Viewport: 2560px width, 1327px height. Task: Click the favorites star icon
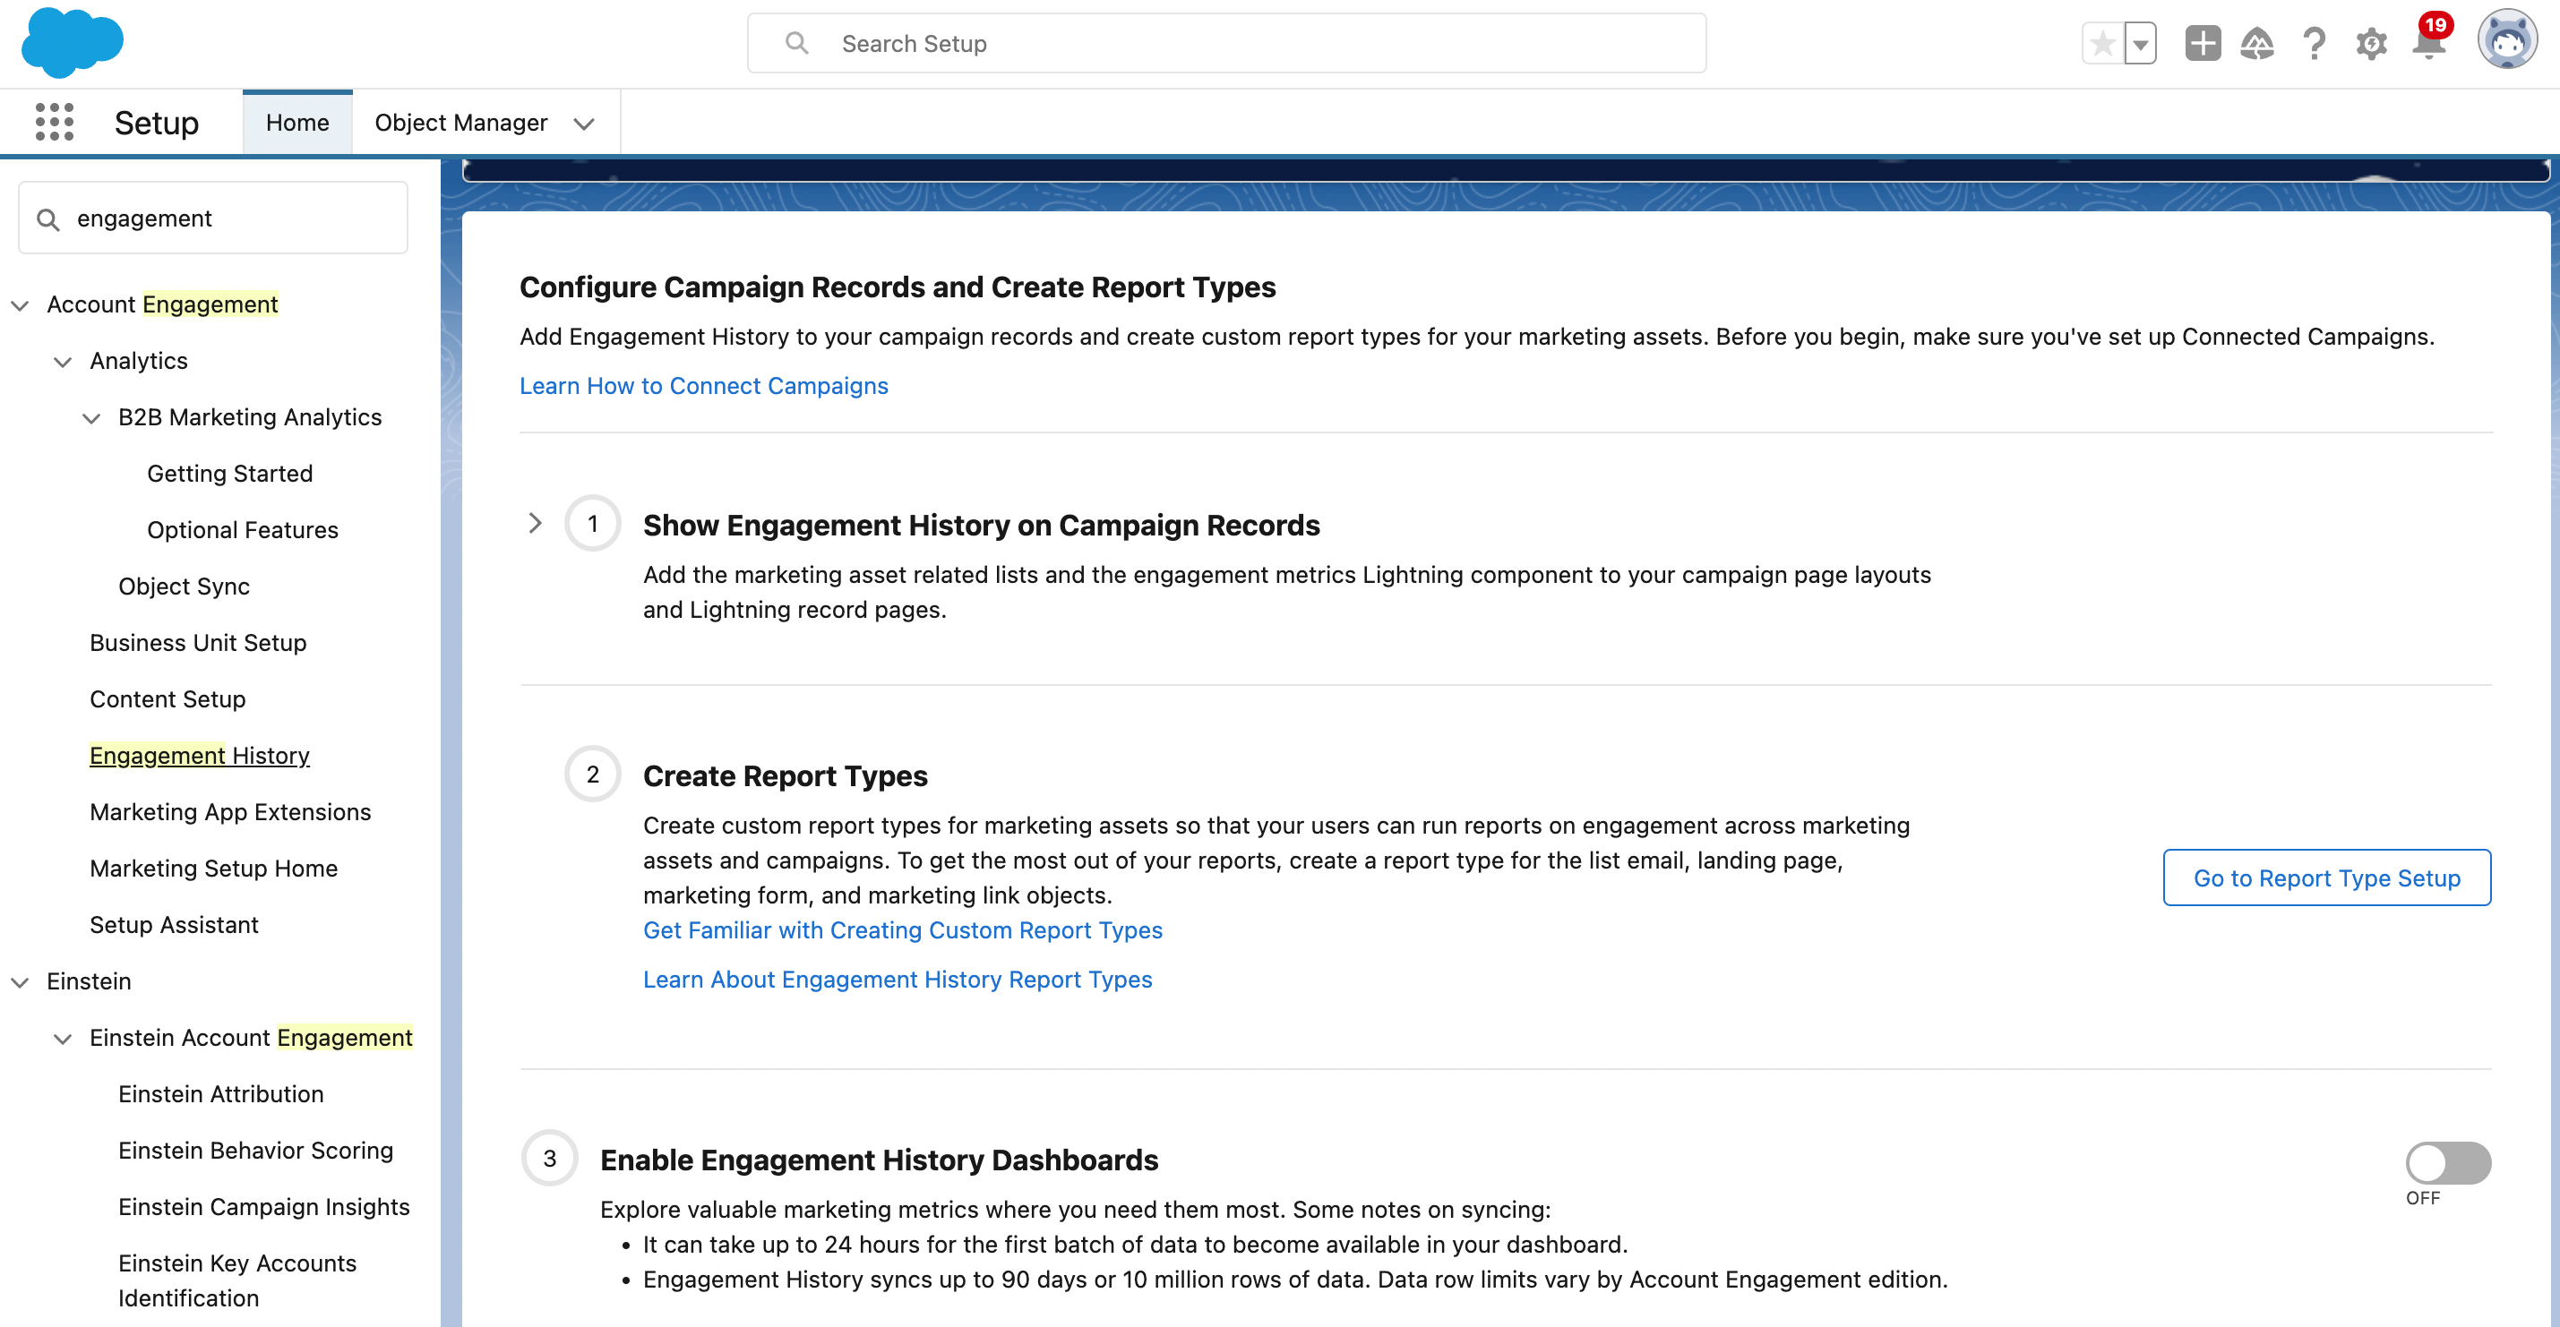(x=2103, y=44)
